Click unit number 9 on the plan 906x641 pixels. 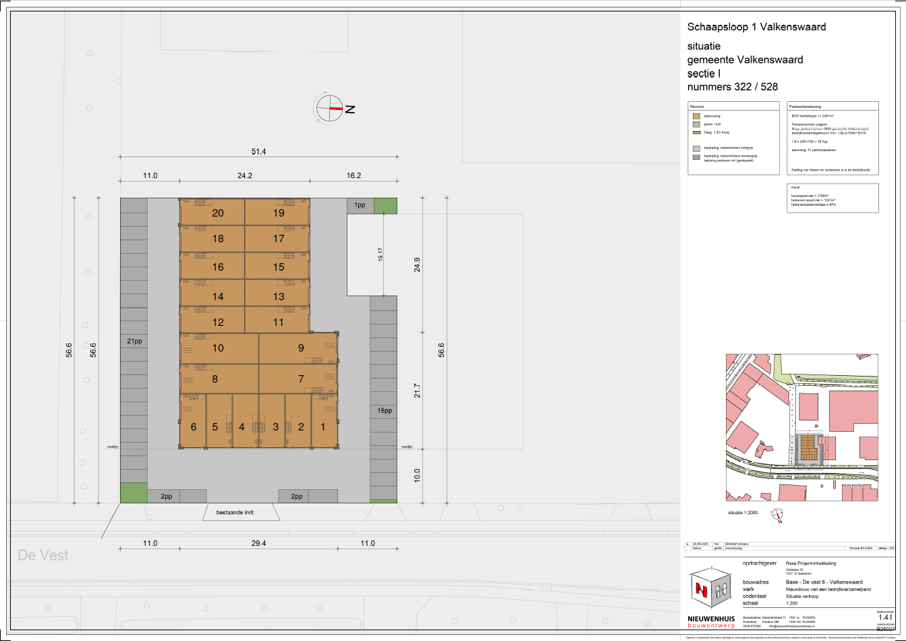click(x=301, y=348)
